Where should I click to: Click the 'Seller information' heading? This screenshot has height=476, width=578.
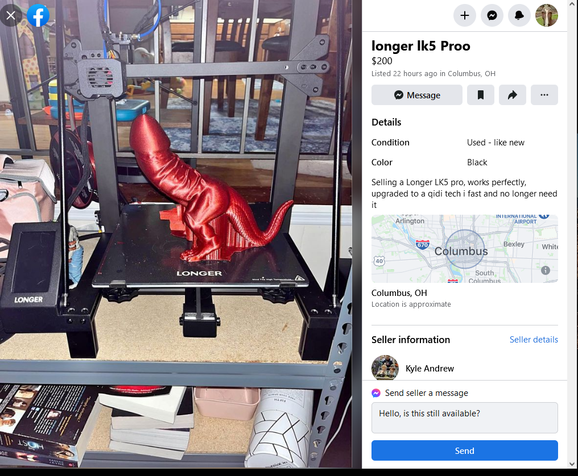[411, 340]
